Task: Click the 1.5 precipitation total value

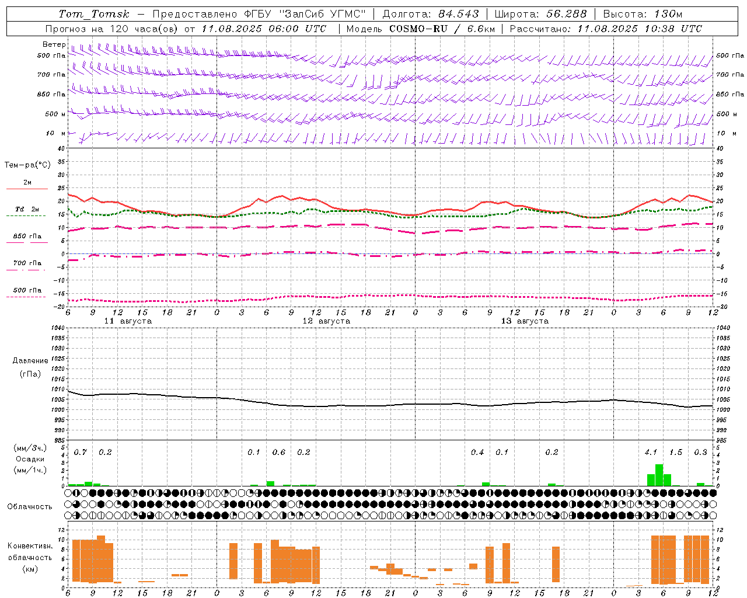Action: tap(675, 453)
